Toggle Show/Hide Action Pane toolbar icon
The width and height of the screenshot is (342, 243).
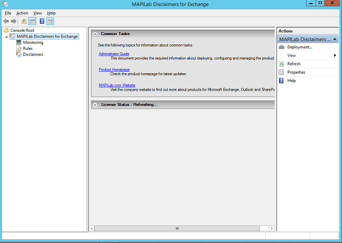pyautogui.click(x=50, y=21)
